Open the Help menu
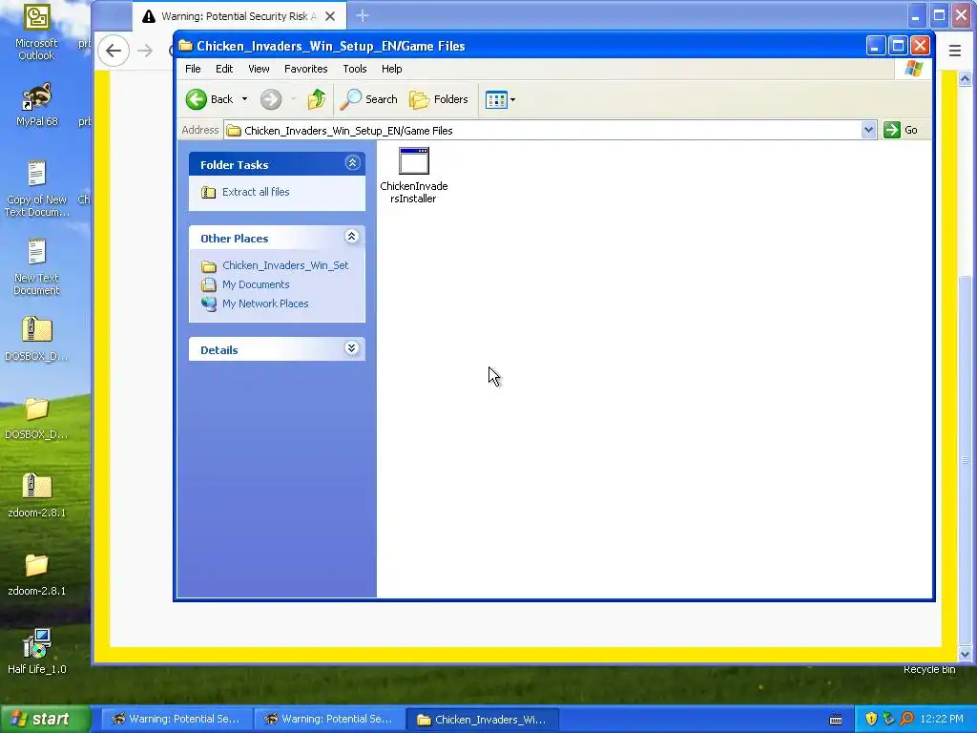This screenshot has width=977, height=733. pyautogui.click(x=392, y=69)
